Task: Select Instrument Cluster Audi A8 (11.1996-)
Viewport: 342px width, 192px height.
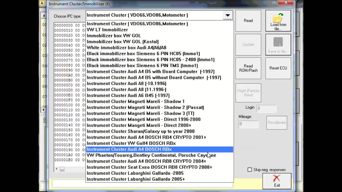Action: click(x=160, y=89)
